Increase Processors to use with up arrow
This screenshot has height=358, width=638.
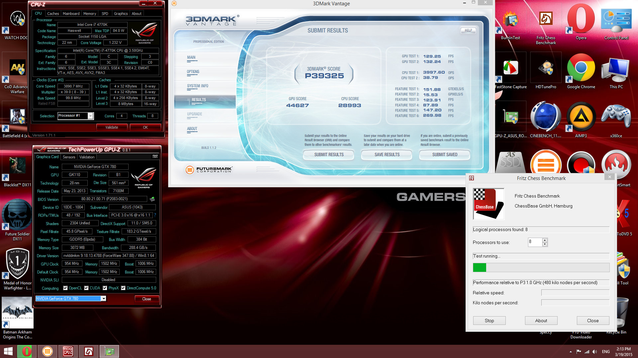click(545, 240)
